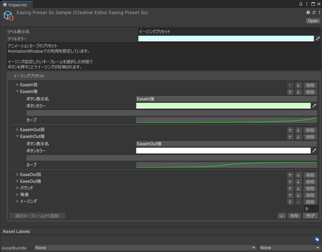Open the Inspector help via question mark icon
322x252 pixels.
tap(307, 12)
